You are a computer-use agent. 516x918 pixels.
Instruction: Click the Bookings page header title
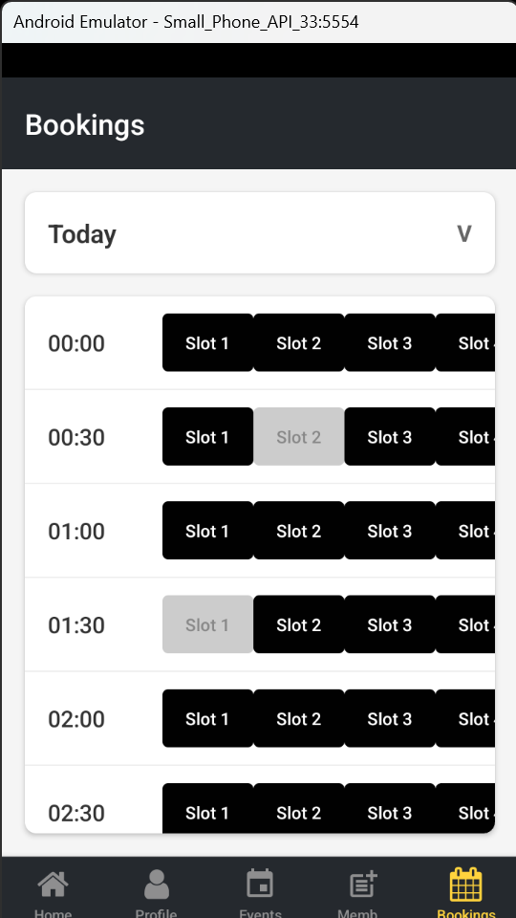pos(85,125)
